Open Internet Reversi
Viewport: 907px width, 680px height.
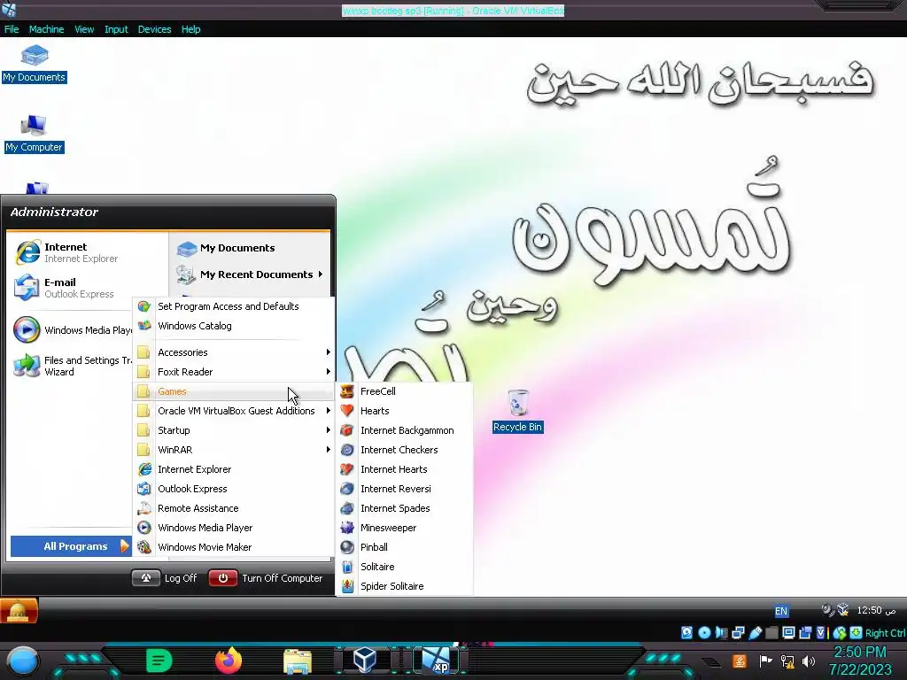coord(404,489)
